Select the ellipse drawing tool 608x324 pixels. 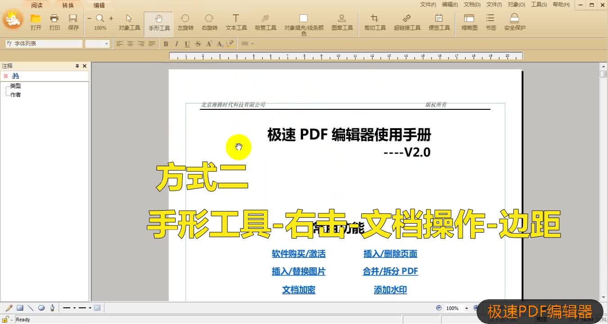pyautogui.click(x=41, y=308)
